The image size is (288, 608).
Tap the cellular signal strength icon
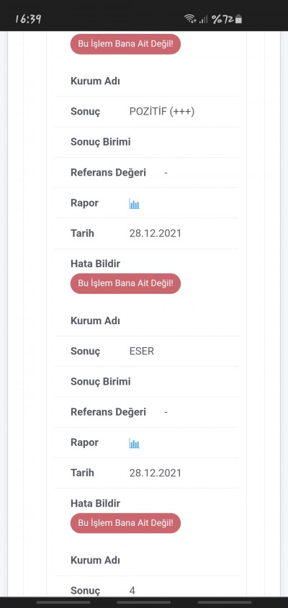(203, 19)
